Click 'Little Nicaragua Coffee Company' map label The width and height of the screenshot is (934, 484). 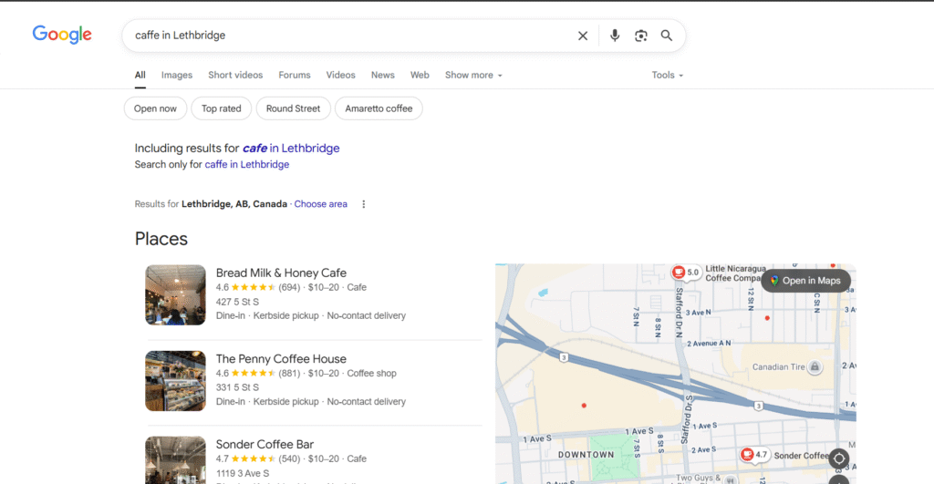(x=735, y=273)
